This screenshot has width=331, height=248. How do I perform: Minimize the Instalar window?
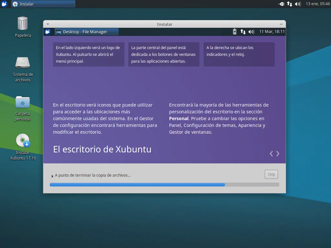281,24
